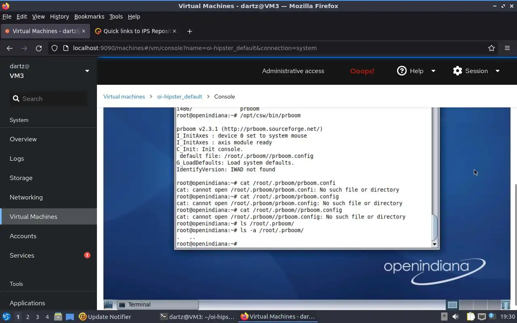This screenshot has height=323, width=517.
Task: Click the guest terminal scrollbar thumb
Action: point(435,227)
